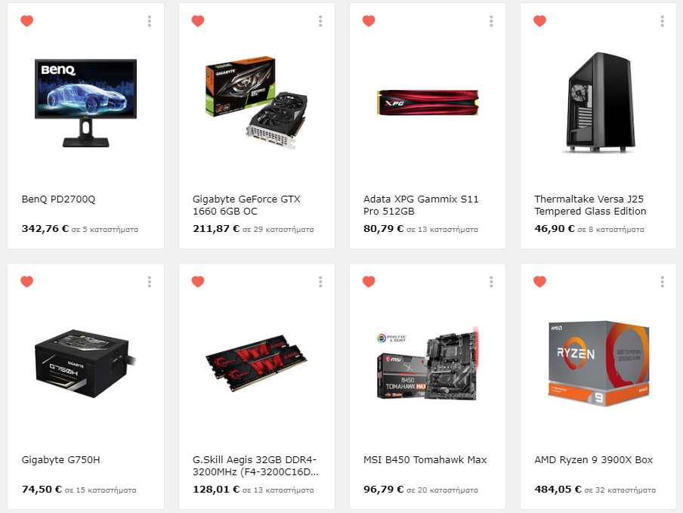Click heart on G.Skill Aegis 32GB card

click(x=198, y=282)
